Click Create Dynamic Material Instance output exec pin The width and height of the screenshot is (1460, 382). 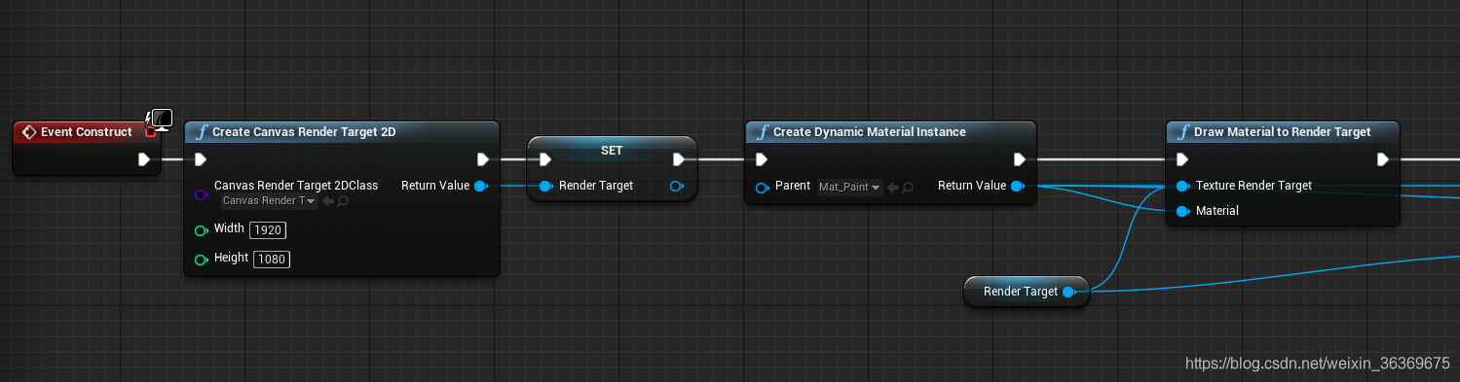[1019, 159]
